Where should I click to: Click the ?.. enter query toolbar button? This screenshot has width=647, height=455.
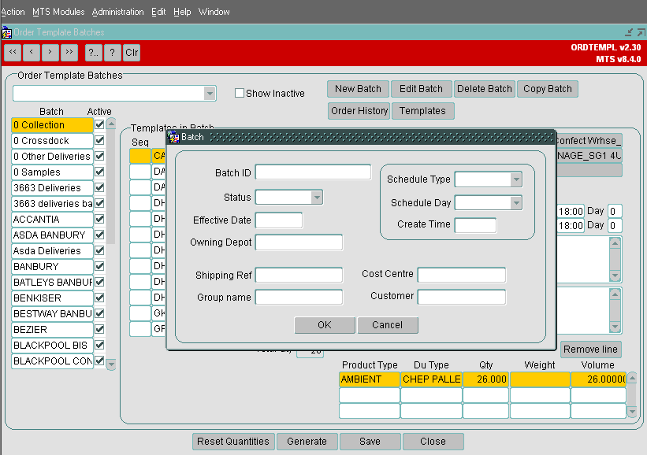pos(94,52)
